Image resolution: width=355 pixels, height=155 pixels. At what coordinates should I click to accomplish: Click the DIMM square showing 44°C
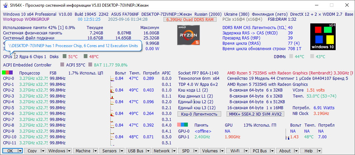[291, 57]
